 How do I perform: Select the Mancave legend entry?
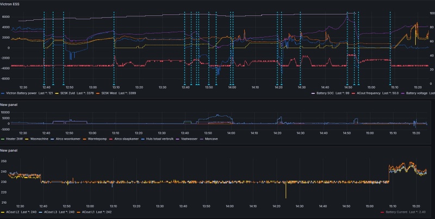point(211,139)
